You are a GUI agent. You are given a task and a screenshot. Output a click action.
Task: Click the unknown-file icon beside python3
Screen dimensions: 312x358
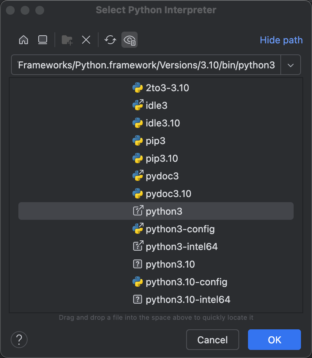click(x=138, y=211)
